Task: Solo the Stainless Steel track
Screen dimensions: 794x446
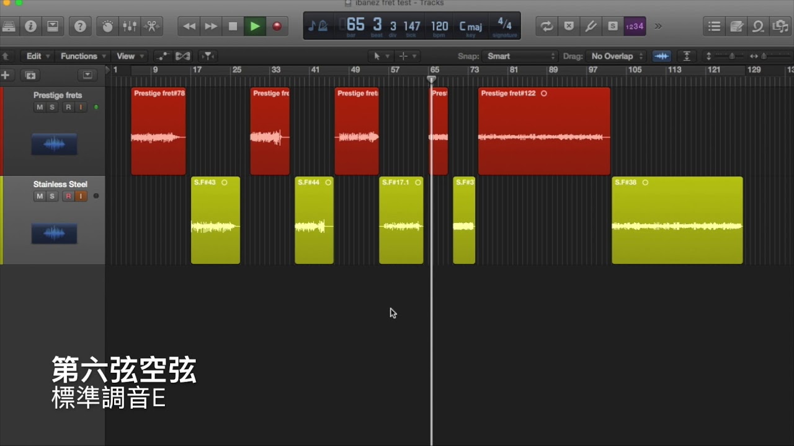Action: (52, 196)
